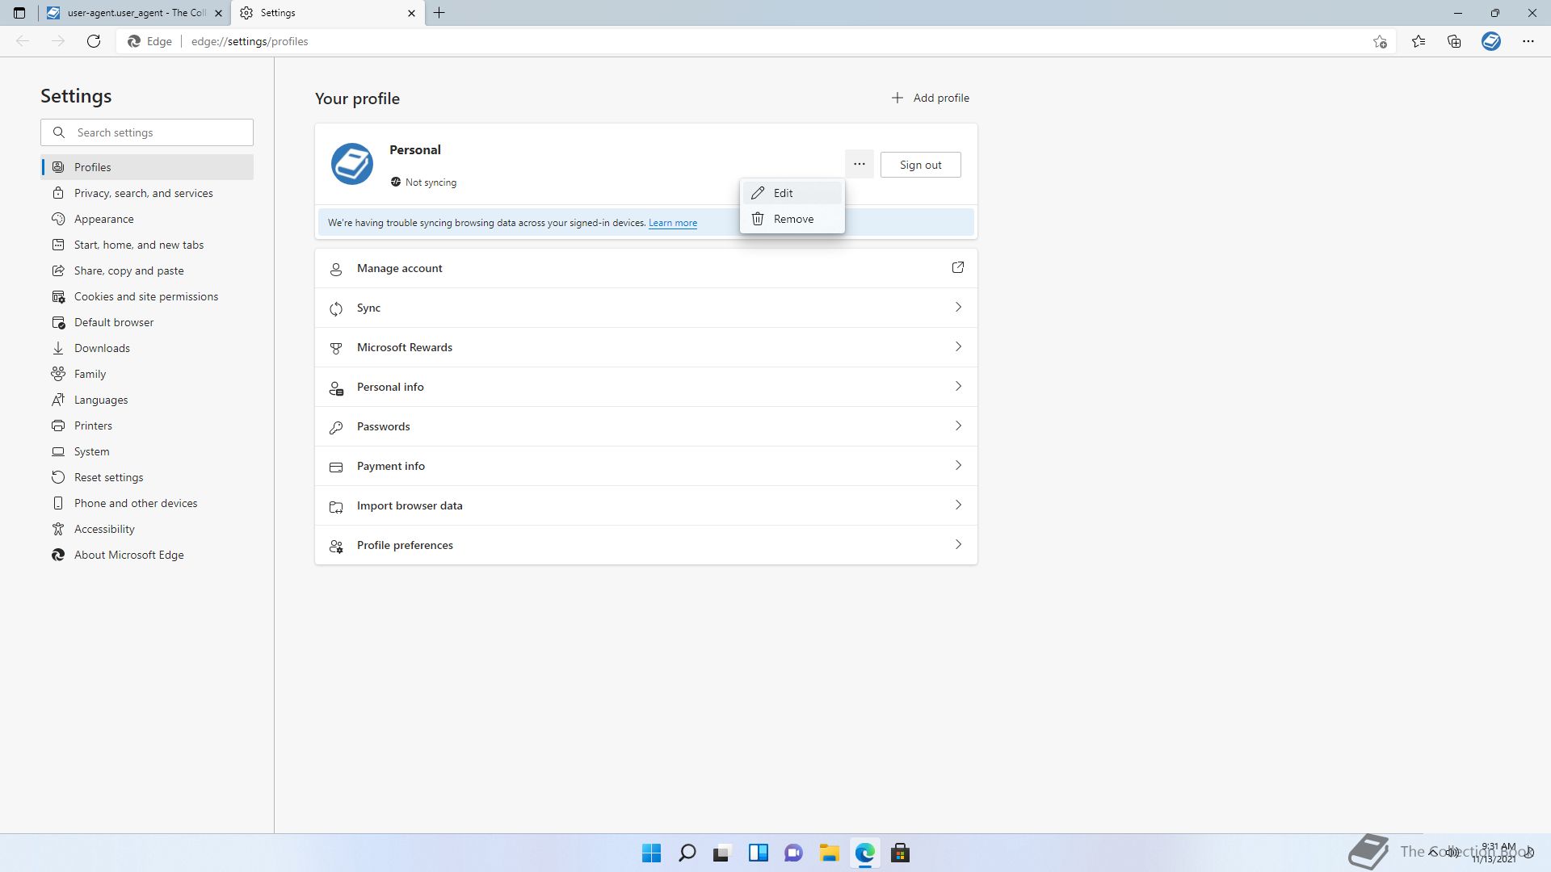The height and width of the screenshot is (872, 1551).
Task: Click the profile avatar in toolbar
Action: pos(1491,41)
